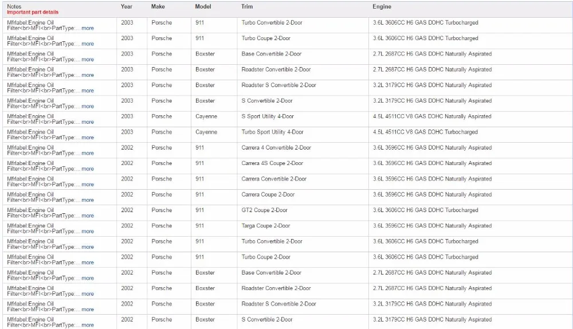Click 'more' in Carrera 4 Convertible row

[x=88, y=153]
